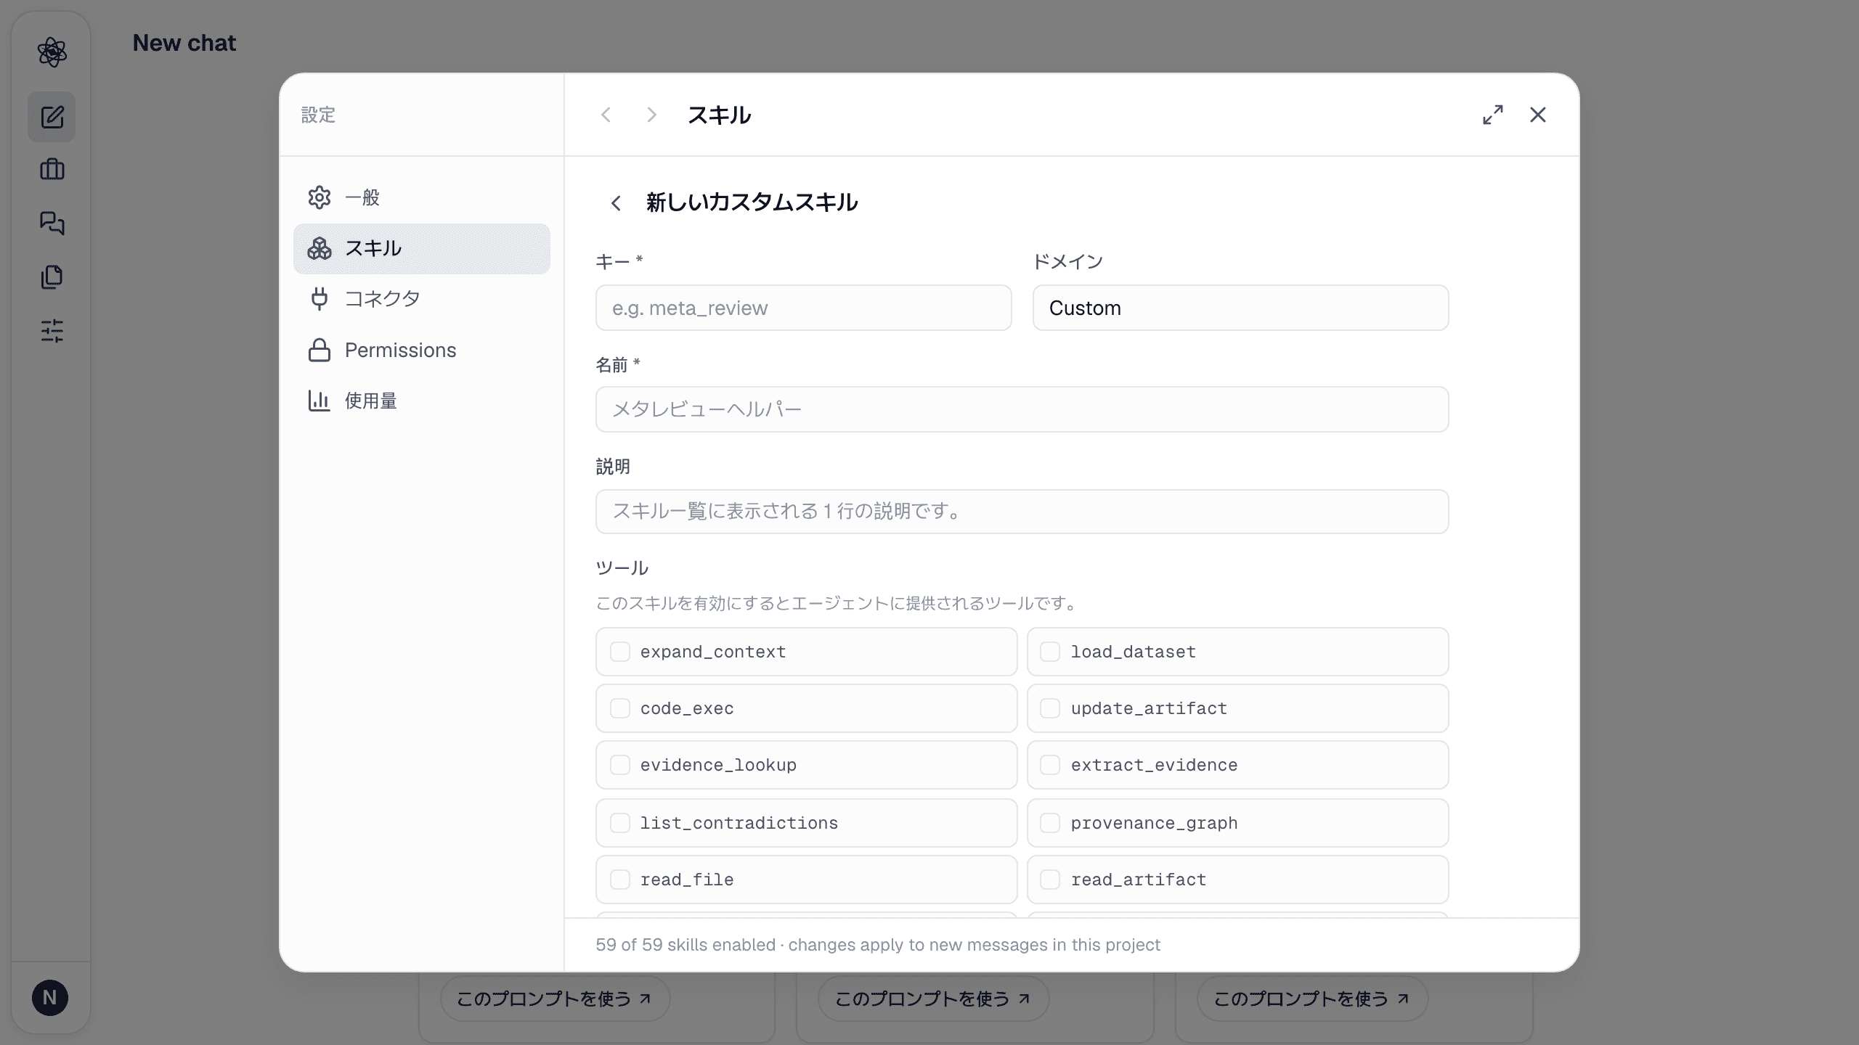This screenshot has height=1045, width=1859.
Task: Select コネクタ settings section
Action: [421, 299]
